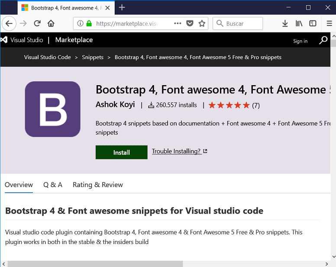The height and width of the screenshot is (267, 336).
Task: Open publisher Ashok Koyi page
Action: pyautogui.click(x=115, y=104)
